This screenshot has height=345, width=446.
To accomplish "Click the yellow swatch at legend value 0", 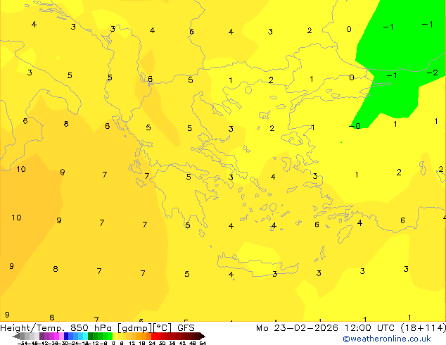I will point(115,336).
